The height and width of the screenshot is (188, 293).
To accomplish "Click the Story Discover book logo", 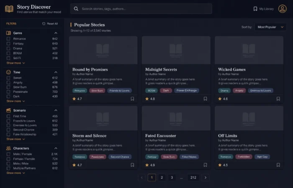I will point(9,9).
